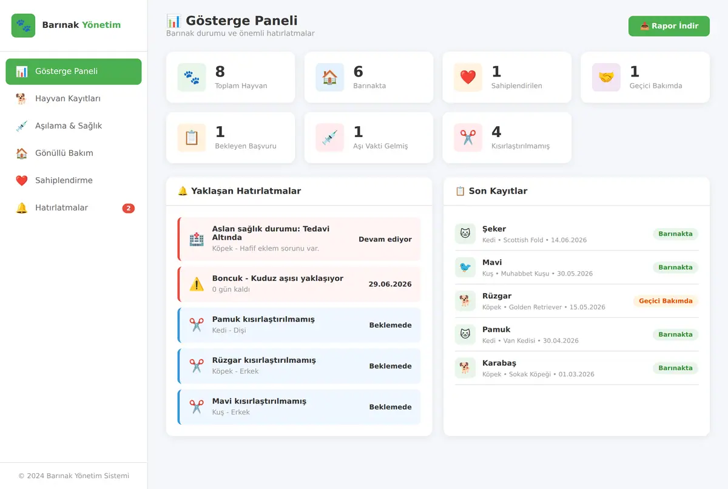The image size is (728, 489).
Task: Click the 'Yaklaşan Hatırlatmalar' panel heading
Action: point(240,191)
